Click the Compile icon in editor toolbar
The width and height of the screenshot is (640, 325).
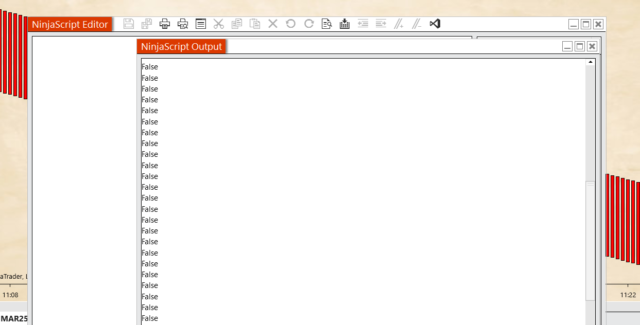coord(345,24)
